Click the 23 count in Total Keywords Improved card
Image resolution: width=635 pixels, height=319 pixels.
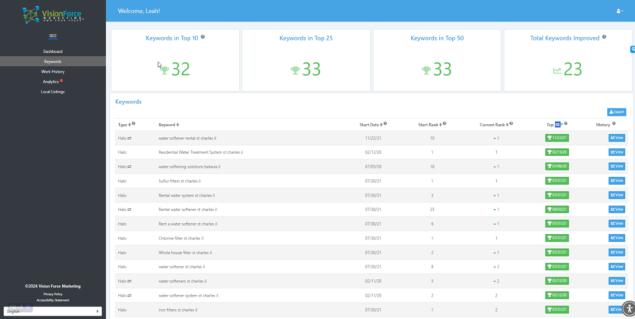coord(573,69)
